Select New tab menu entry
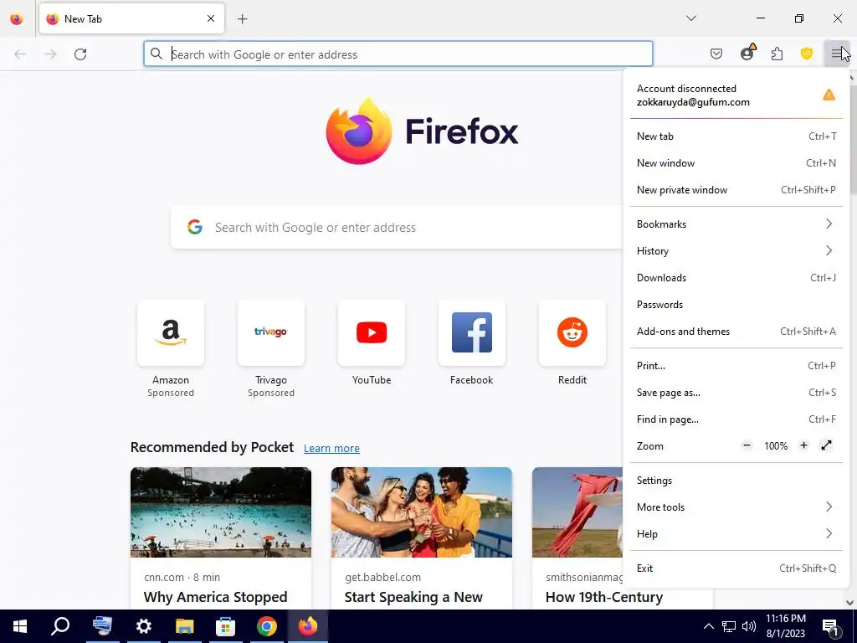Viewport: 857px width, 643px height. point(736,136)
